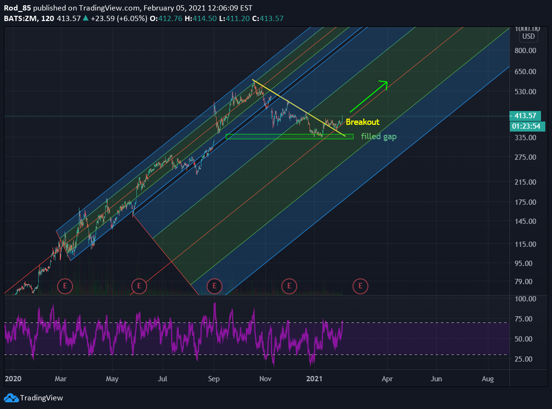The height and width of the screenshot is (409, 552).
Task: Click the open value O:412.76 in header
Action: [x=166, y=18]
